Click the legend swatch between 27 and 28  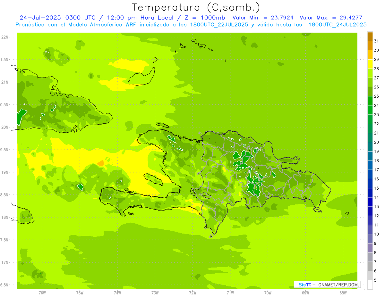(x=370, y=73)
